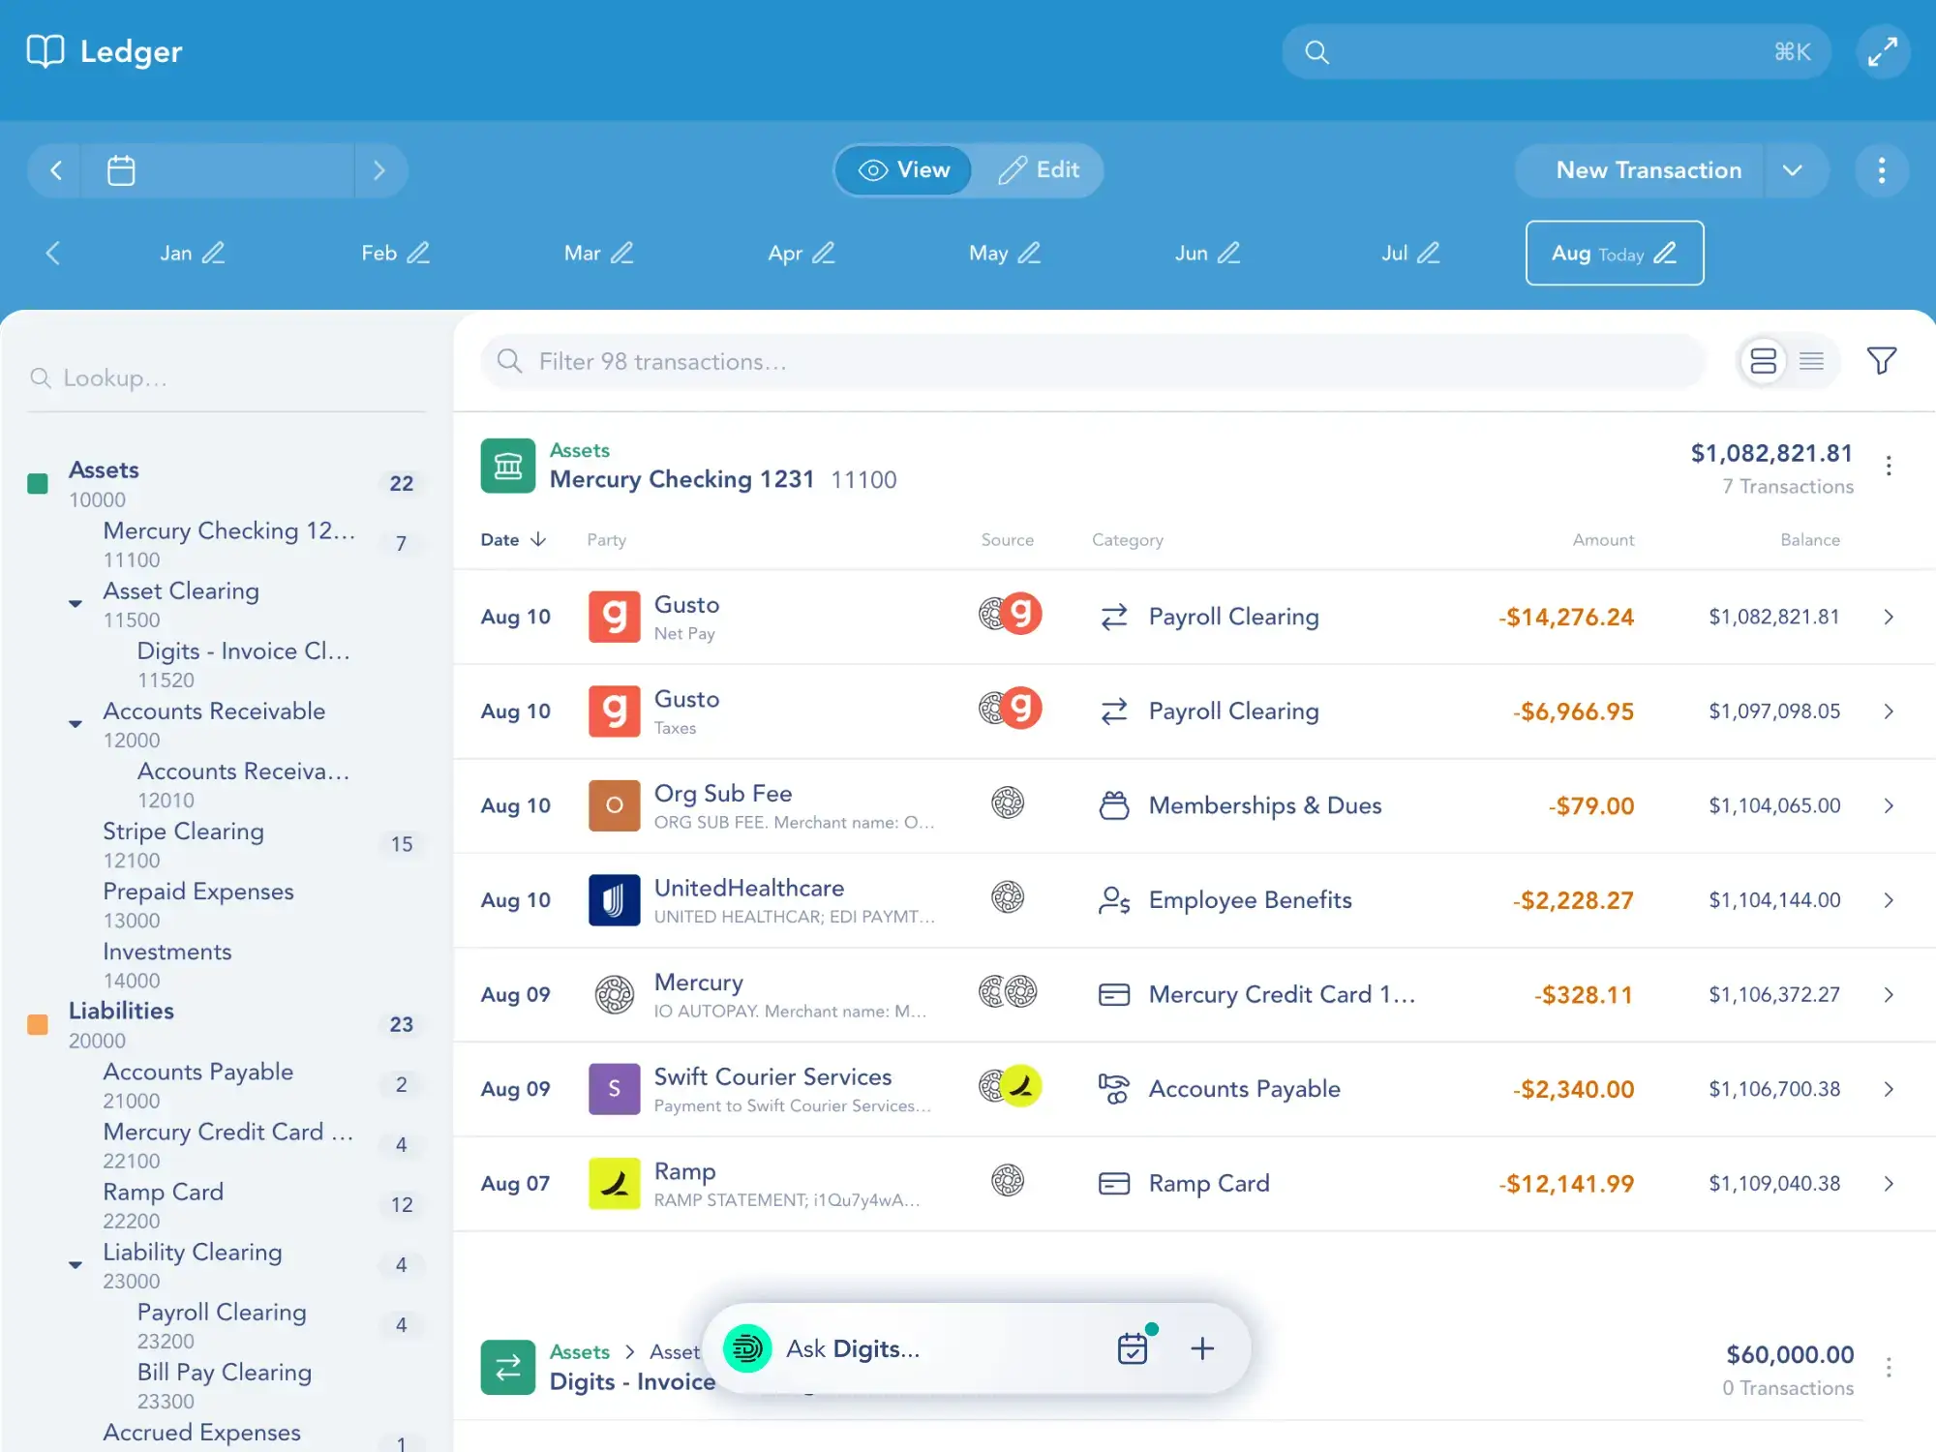1936x1452 pixels.
Task: Collapse the Asset Clearing tree group
Action: (76, 604)
